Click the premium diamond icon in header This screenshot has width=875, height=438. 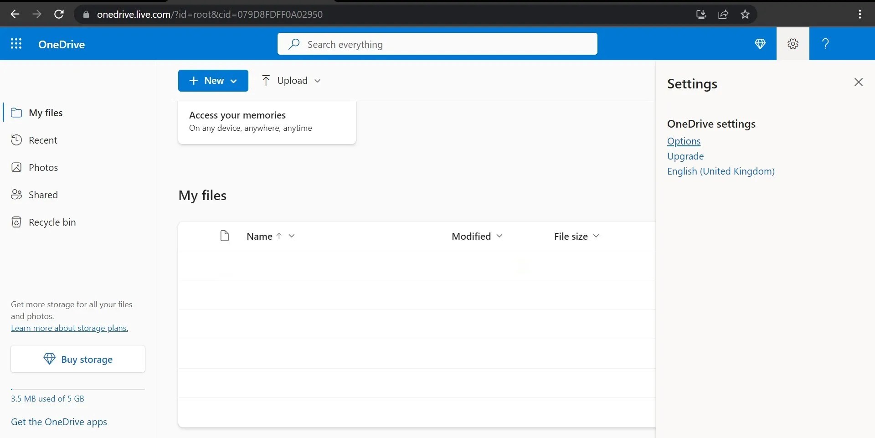pos(760,44)
